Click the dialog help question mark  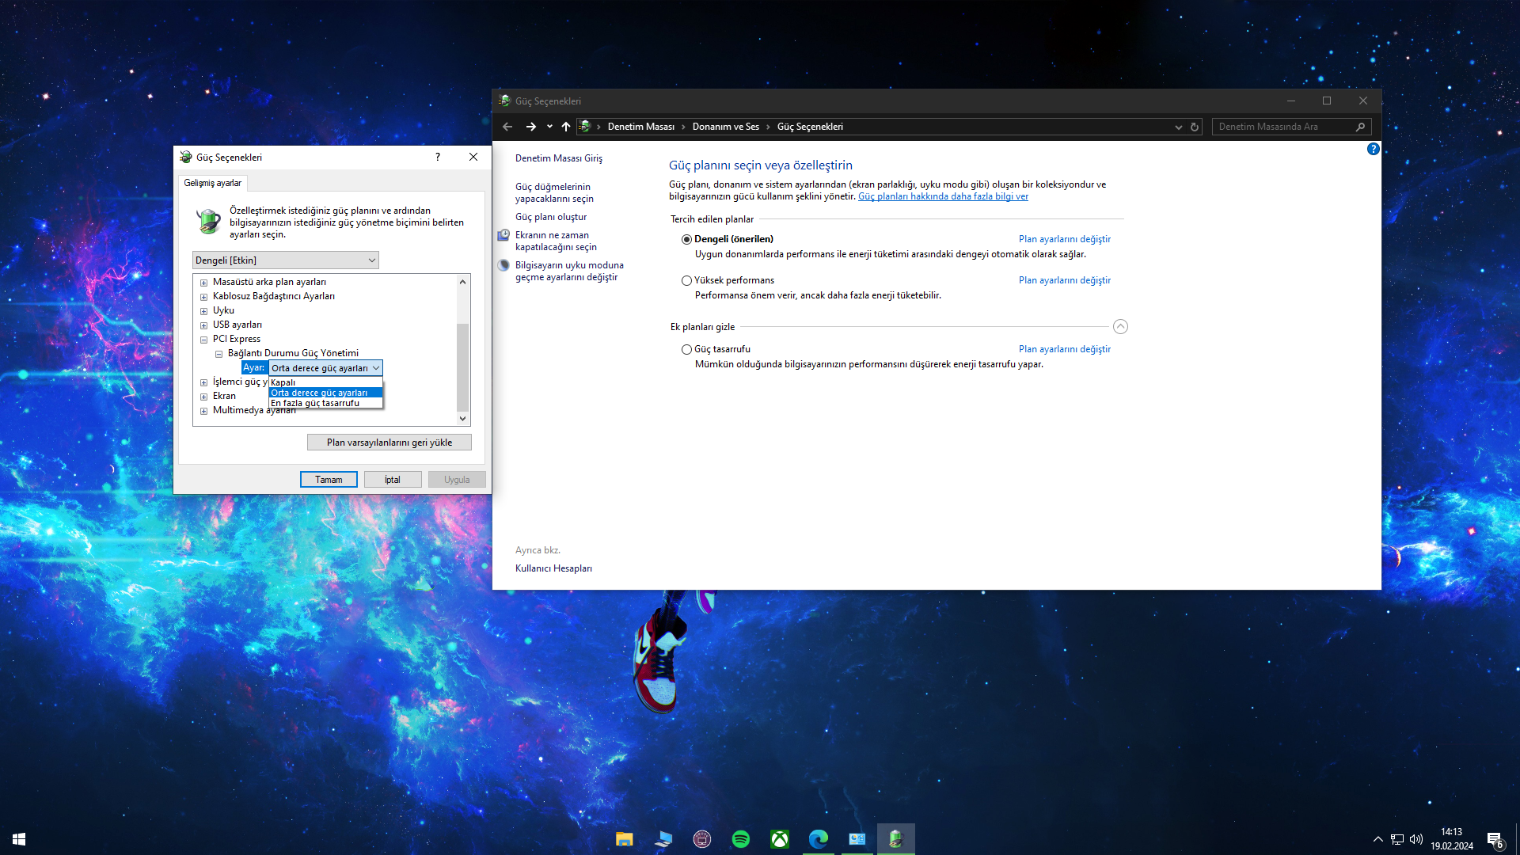(x=437, y=157)
